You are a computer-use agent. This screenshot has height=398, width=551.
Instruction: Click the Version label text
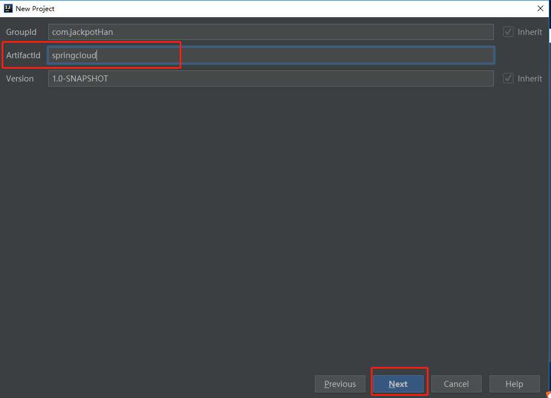(x=20, y=78)
